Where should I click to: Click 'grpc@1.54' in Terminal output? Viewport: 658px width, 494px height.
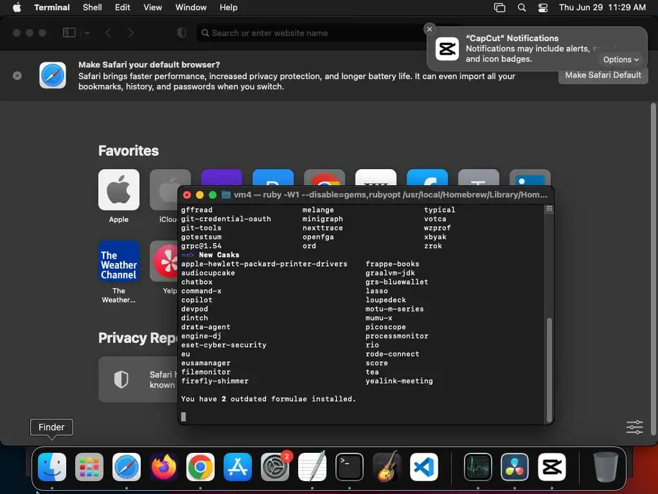201,246
